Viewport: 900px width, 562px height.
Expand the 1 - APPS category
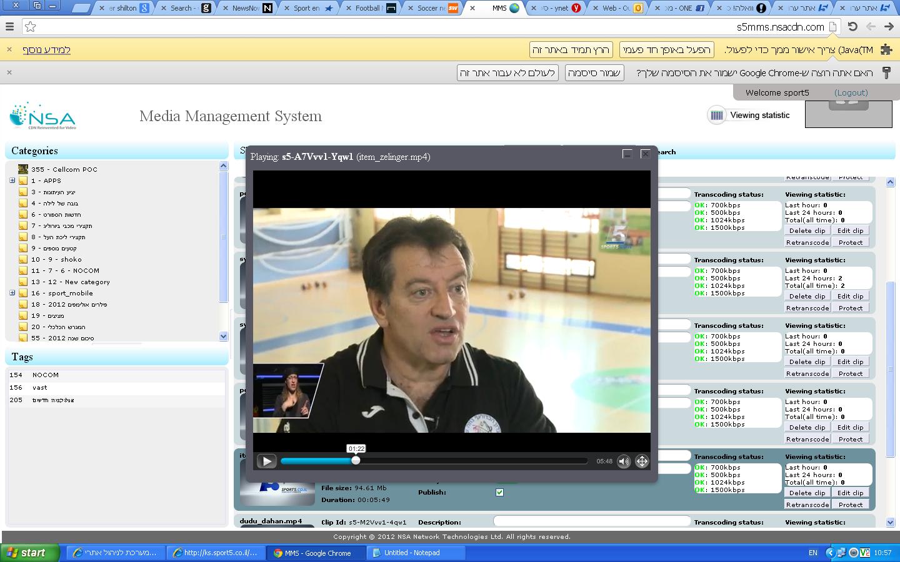point(12,180)
